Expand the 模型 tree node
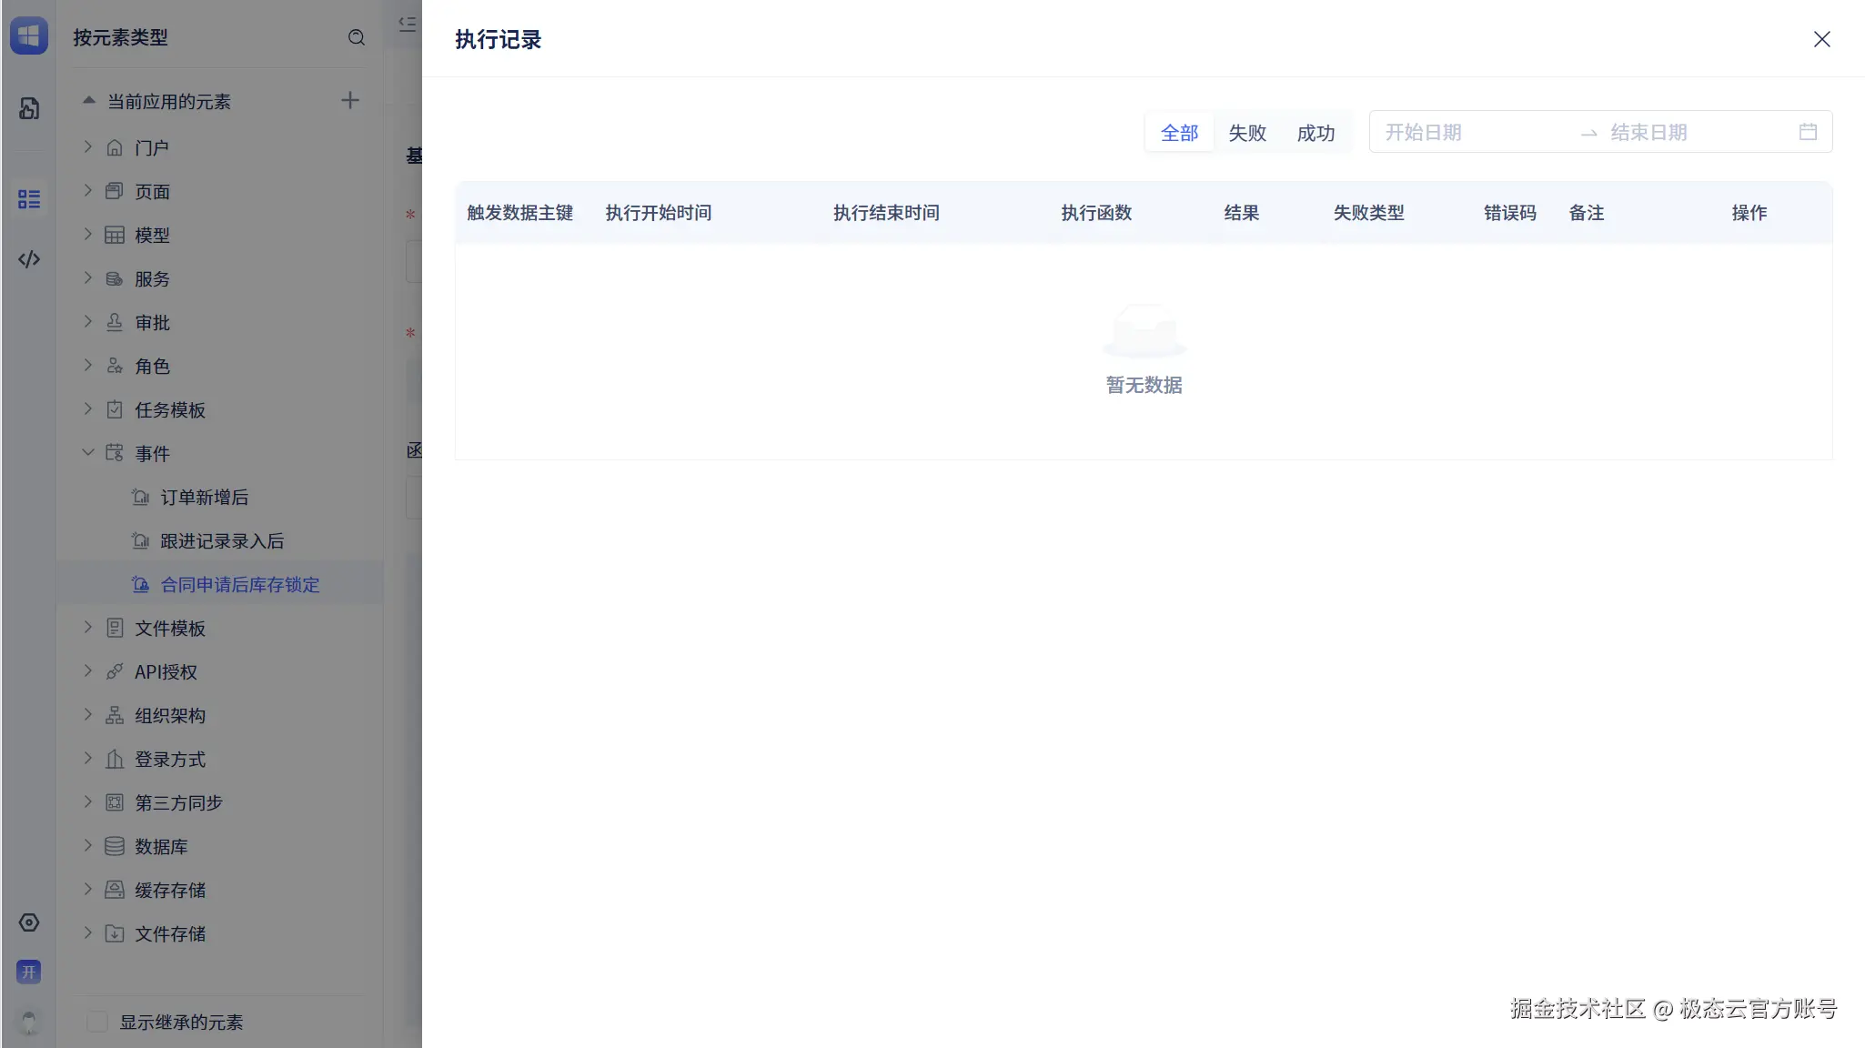The height and width of the screenshot is (1048, 1865). 88,235
